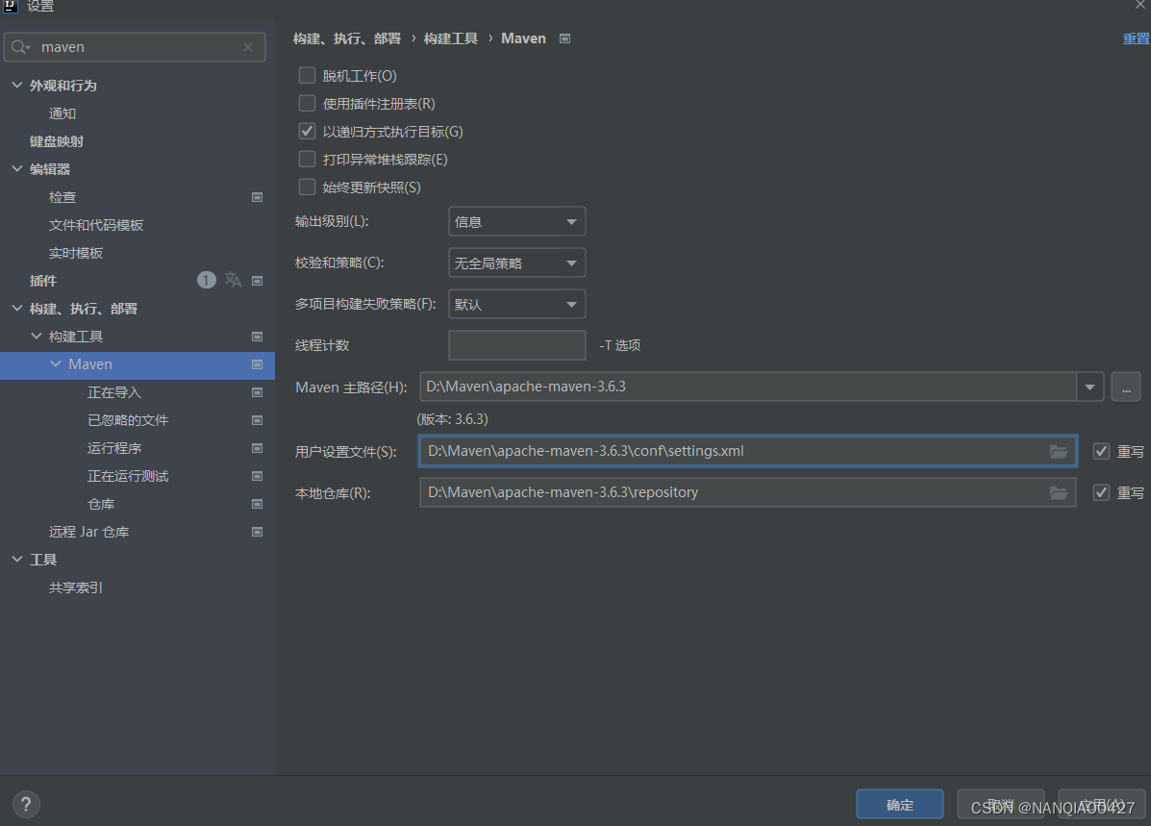Click the help question mark icon
The image size is (1151, 826).
click(x=25, y=804)
